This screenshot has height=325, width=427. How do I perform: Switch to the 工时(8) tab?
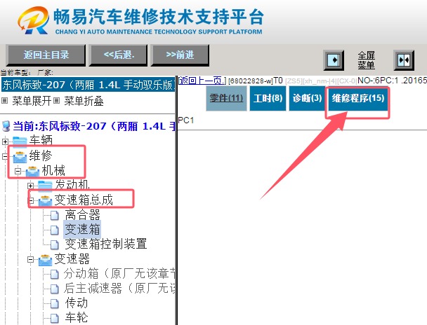click(x=268, y=98)
